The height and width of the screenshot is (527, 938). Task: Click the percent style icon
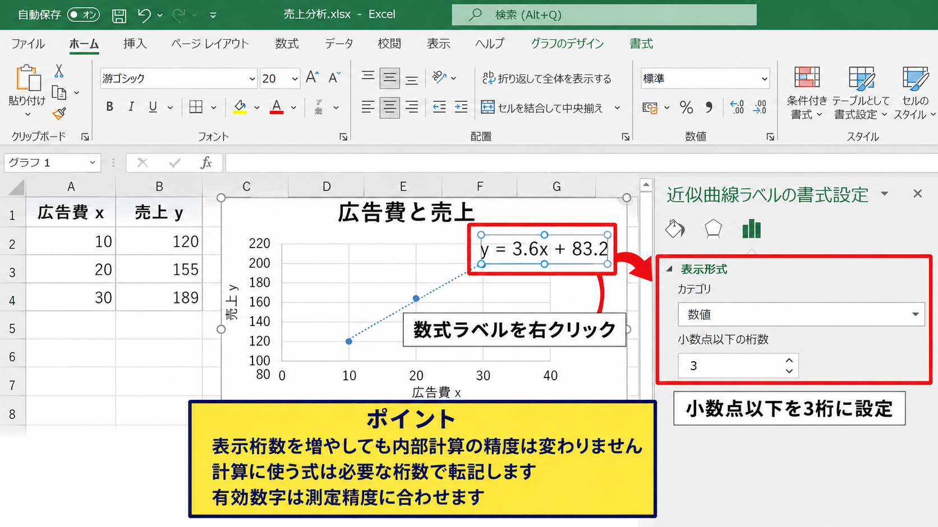coord(686,108)
